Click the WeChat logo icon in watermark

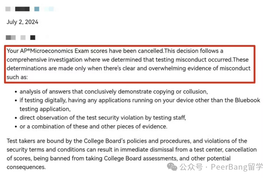point(172,167)
